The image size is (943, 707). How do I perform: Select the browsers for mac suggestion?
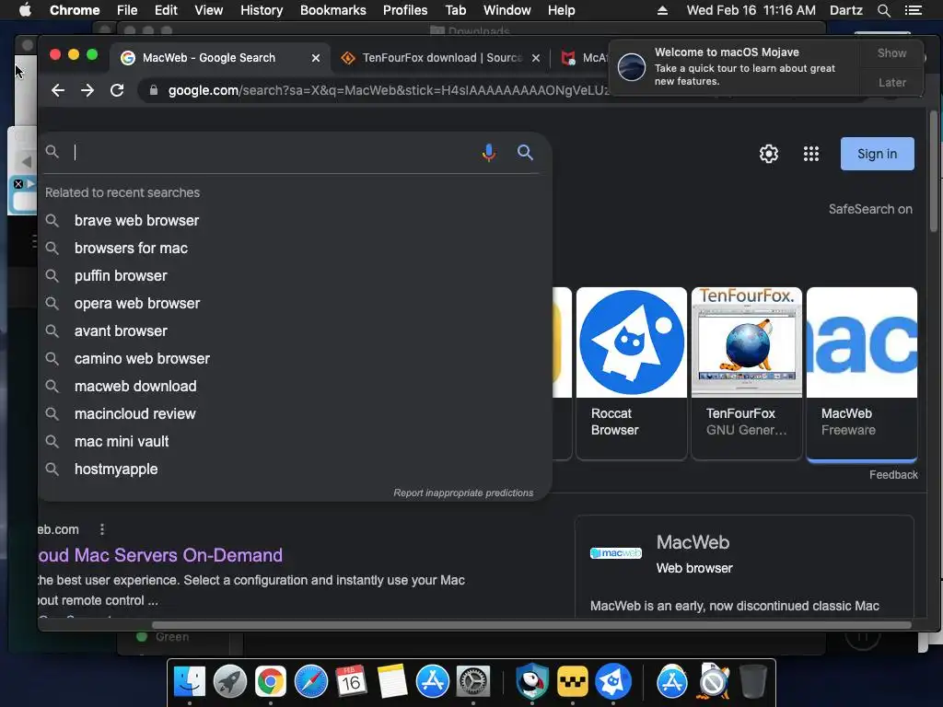click(x=295, y=249)
